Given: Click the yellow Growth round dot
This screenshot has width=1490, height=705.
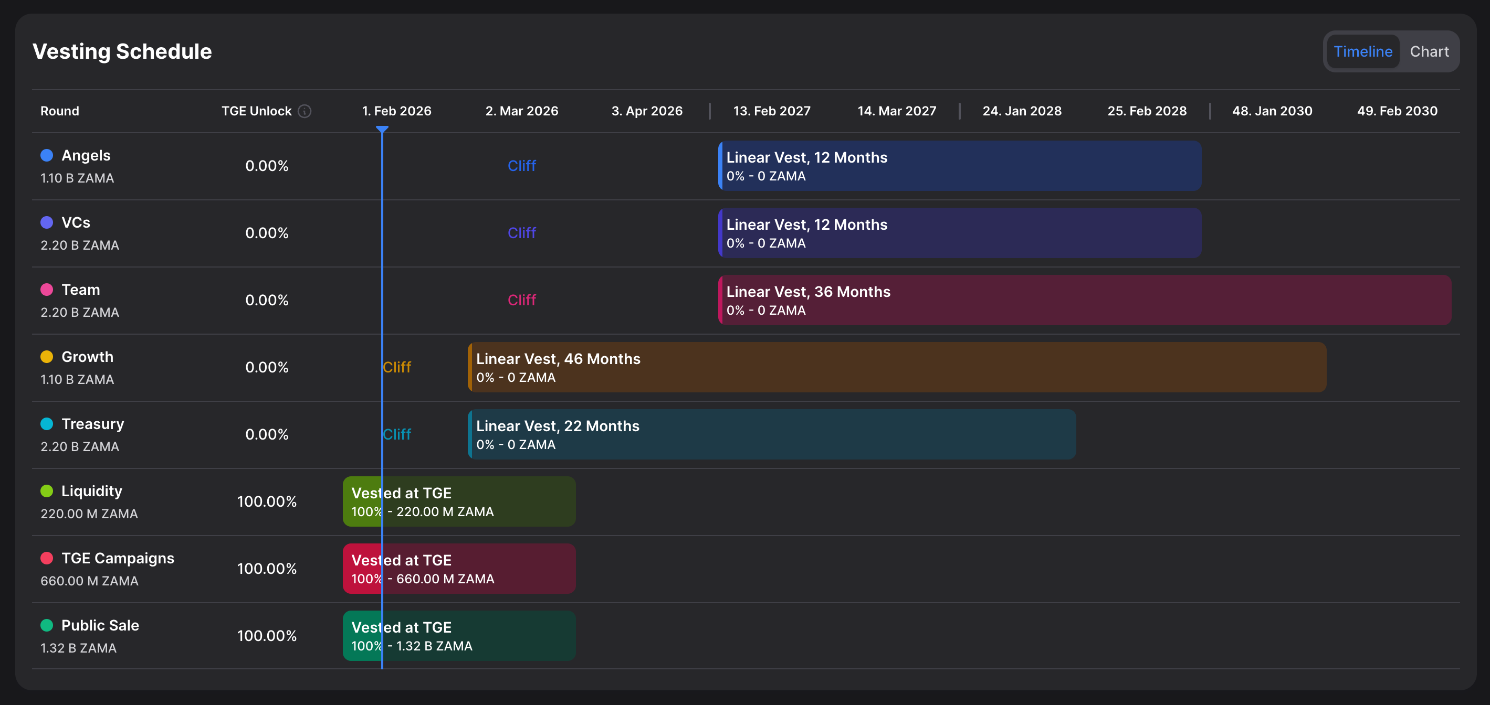Looking at the screenshot, I should (47, 357).
